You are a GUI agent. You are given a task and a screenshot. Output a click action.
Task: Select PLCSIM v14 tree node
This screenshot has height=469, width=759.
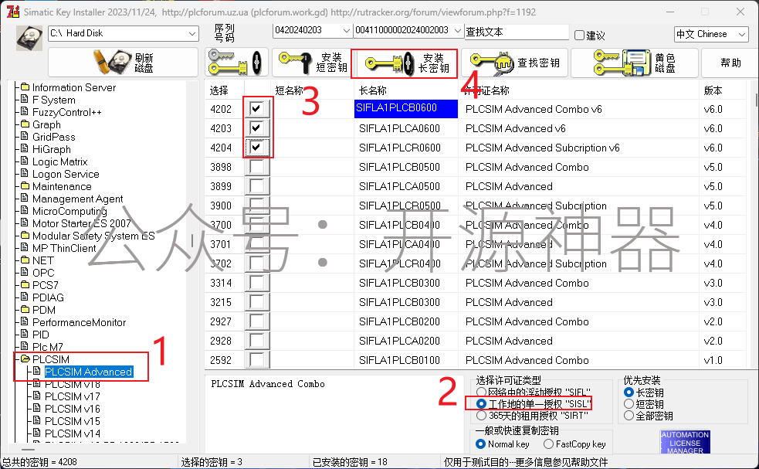pos(72,433)
